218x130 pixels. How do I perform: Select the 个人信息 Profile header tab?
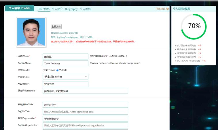pos(20,8)
